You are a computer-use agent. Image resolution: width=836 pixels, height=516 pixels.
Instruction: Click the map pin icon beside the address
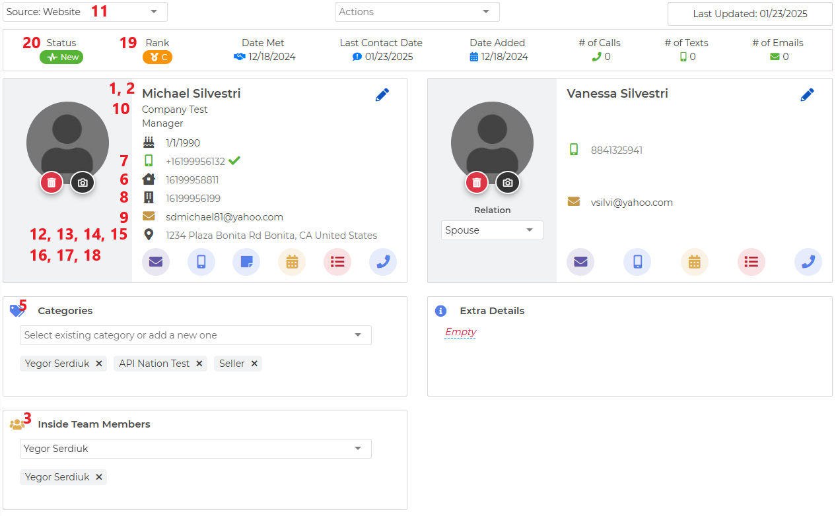tap(149, 235)
